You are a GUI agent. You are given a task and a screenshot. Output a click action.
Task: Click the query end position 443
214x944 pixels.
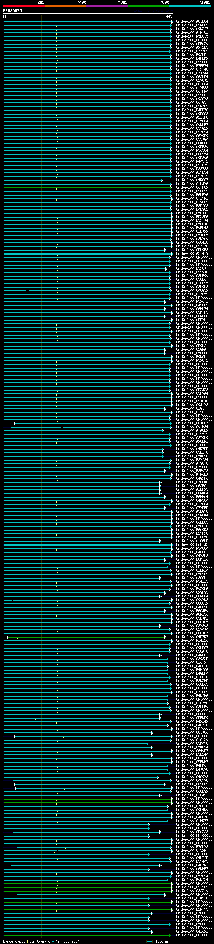(x=169, y=16)
